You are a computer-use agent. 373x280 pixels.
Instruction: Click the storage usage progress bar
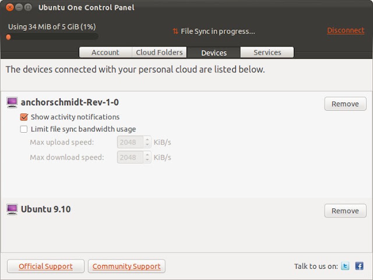pyautogui.click(x=52, y=37)
